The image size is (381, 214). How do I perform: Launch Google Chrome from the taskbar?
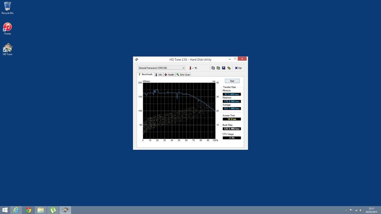[x=28, y=210]
